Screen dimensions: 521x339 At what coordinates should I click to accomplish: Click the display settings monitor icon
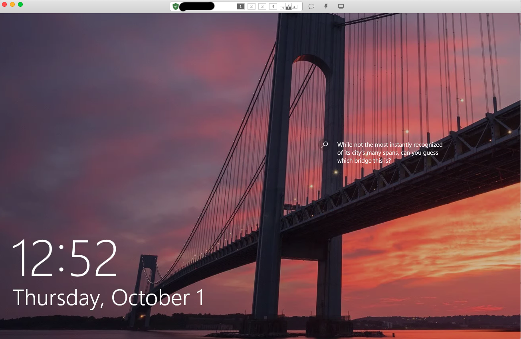coord(341,6)
